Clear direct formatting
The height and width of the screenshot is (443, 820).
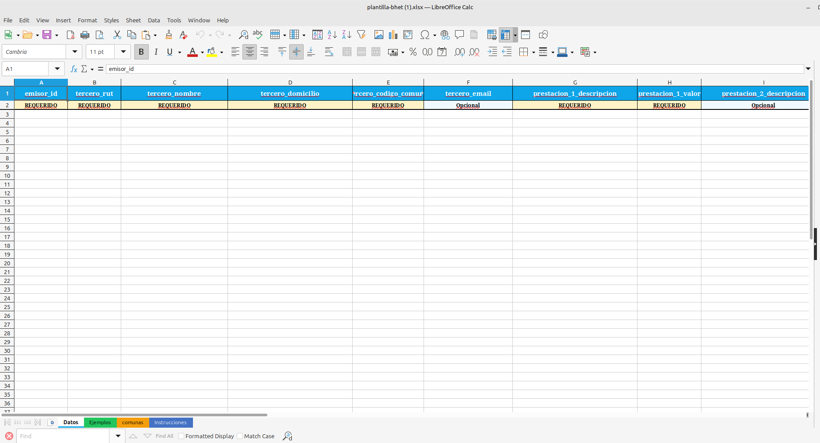pos(183,35)
